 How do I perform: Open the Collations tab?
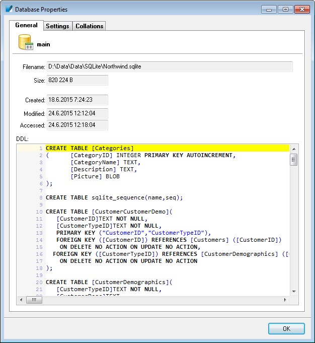89,26
